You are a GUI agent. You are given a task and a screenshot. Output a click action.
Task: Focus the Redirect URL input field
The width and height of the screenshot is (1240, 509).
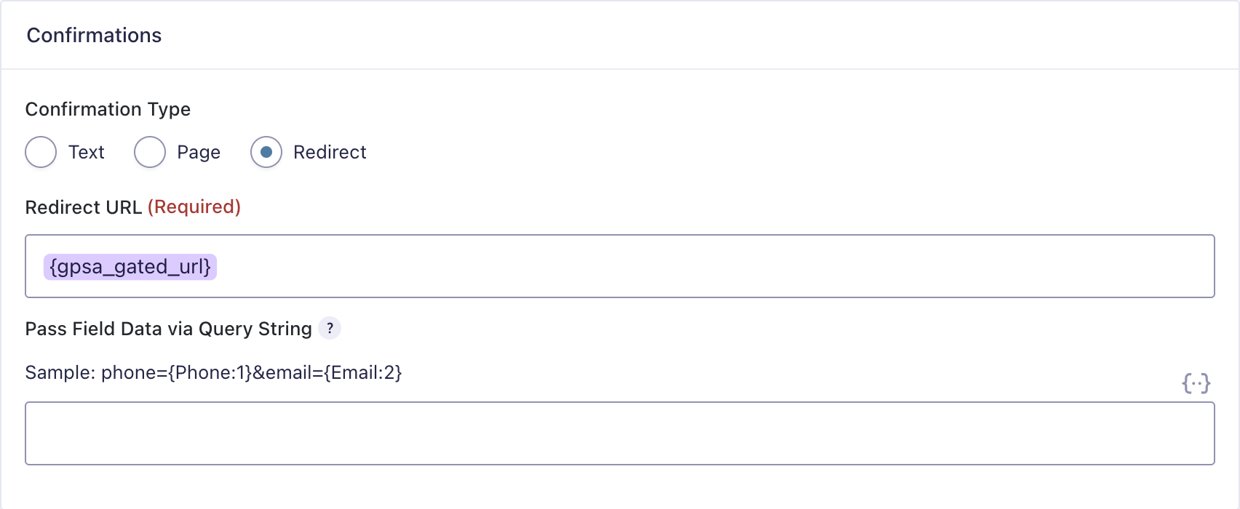click(x=655, y=266)
